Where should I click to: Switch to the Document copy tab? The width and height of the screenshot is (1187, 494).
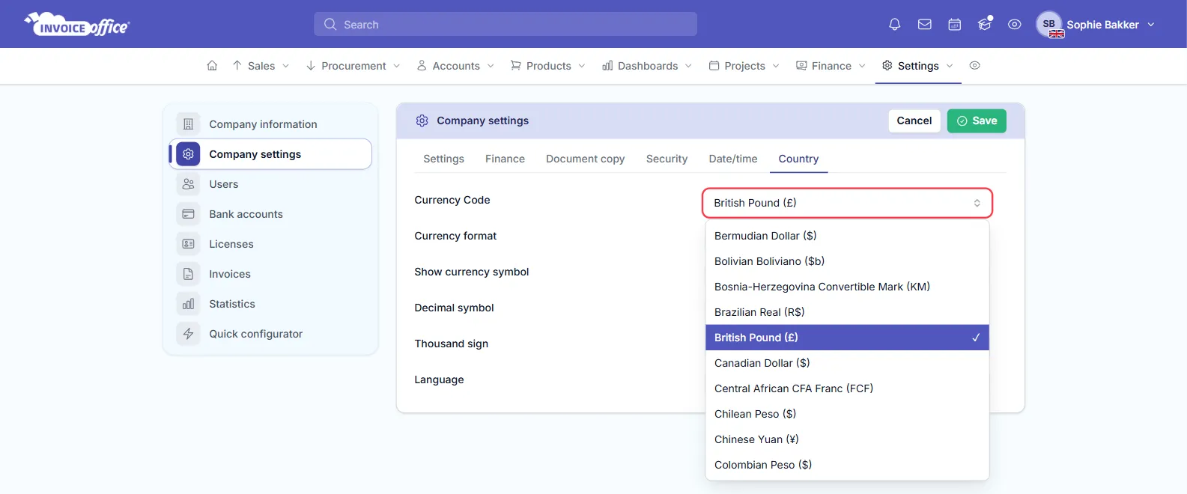pyautogui.click(x=585, y=159)
